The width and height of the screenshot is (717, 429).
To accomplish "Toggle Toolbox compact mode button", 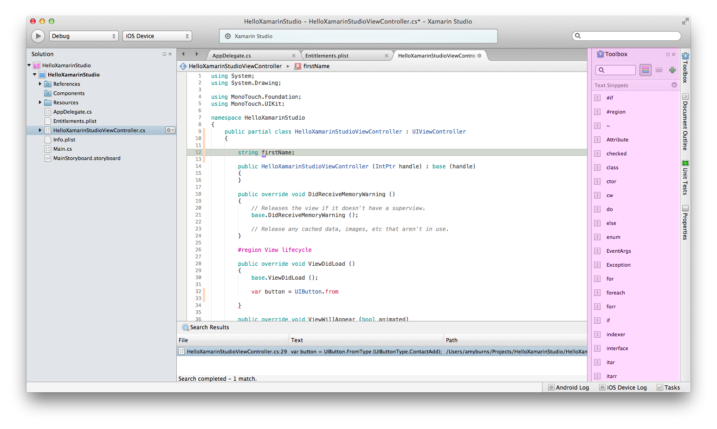I will click(659, 70).
